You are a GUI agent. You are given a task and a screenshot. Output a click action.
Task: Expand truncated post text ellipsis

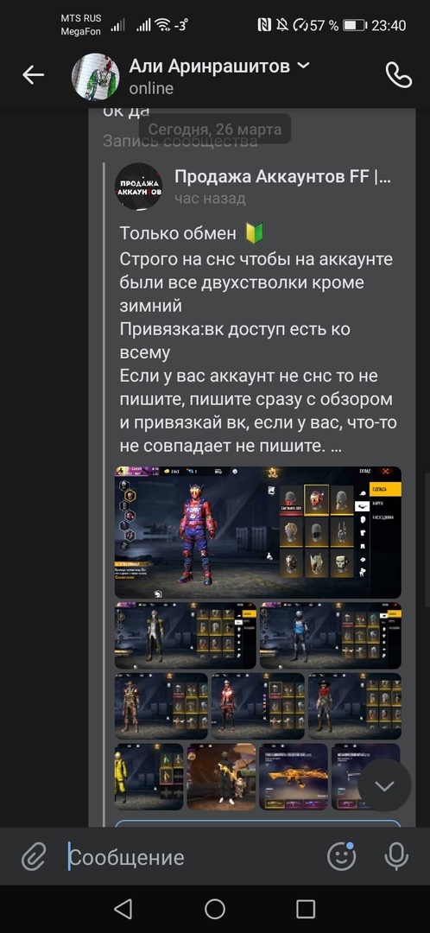tap(335, 447)
